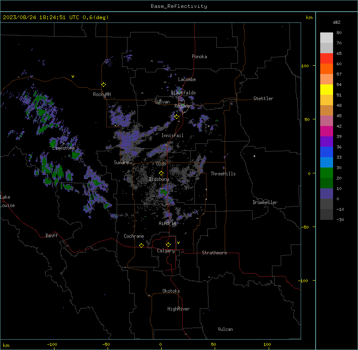Click the HighRiver map label
Viewport: 358px width, 350px height.
179,309
